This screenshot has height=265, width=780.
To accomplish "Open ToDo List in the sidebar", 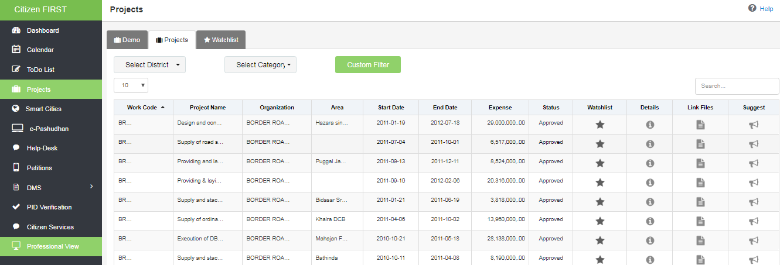I will 40,70.
